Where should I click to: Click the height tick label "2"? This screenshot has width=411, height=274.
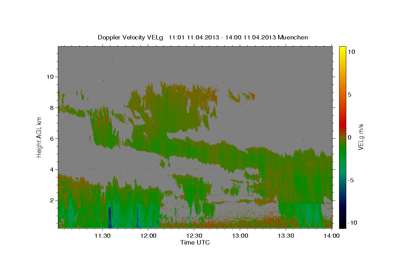[52, 200]
